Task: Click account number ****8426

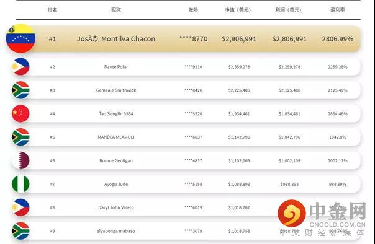Action: 193,90
